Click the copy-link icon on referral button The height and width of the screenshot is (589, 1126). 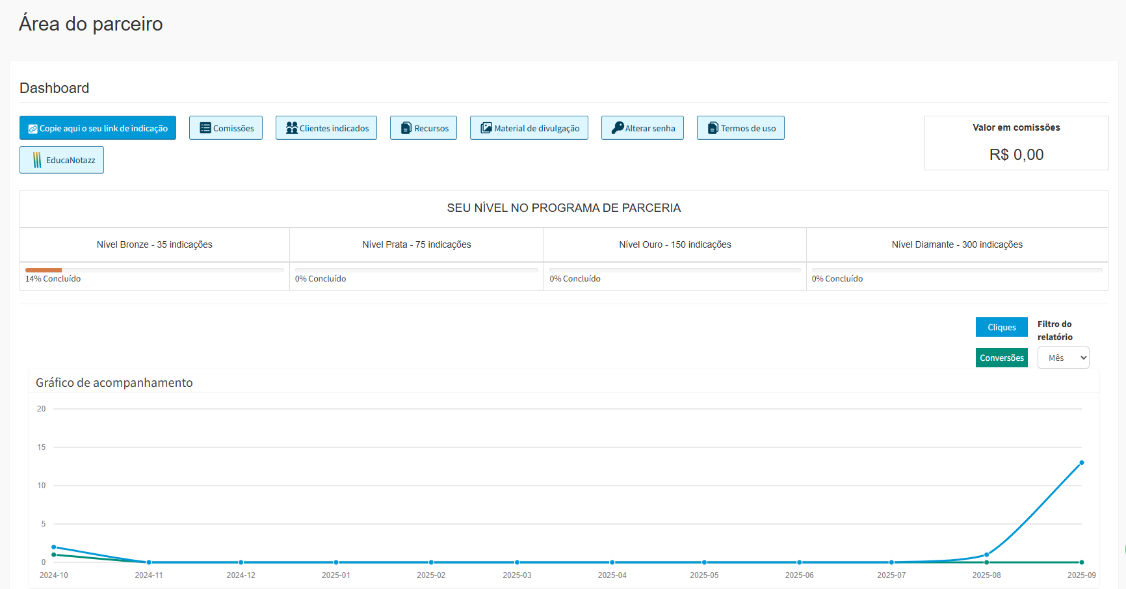coord(33,129)
